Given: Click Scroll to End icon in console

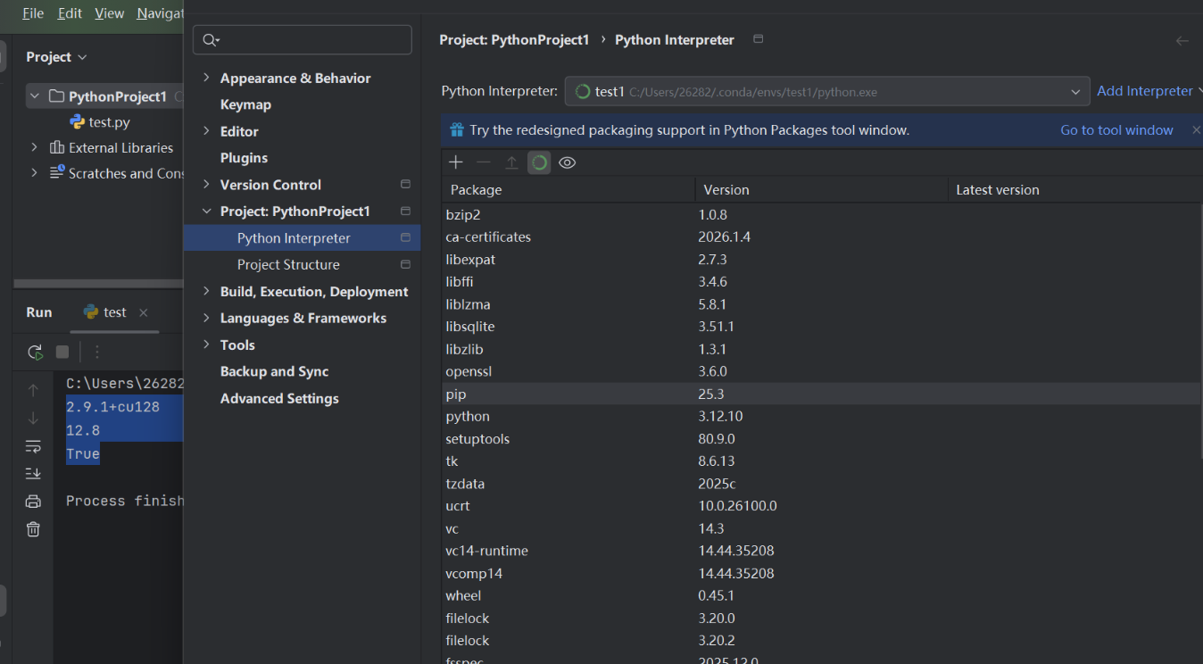Looking at the screenshot, I should 33,473.
